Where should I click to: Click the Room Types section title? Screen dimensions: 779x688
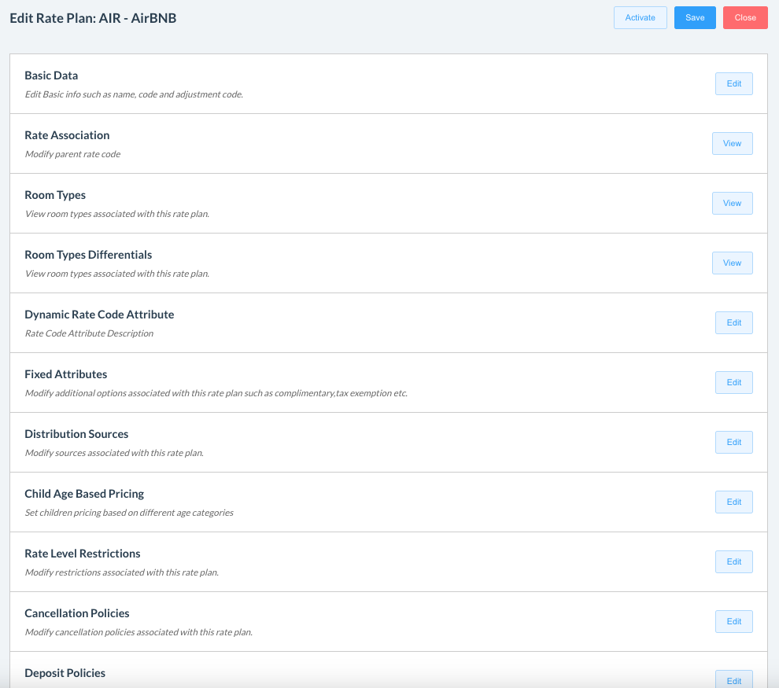pos(55,194)
